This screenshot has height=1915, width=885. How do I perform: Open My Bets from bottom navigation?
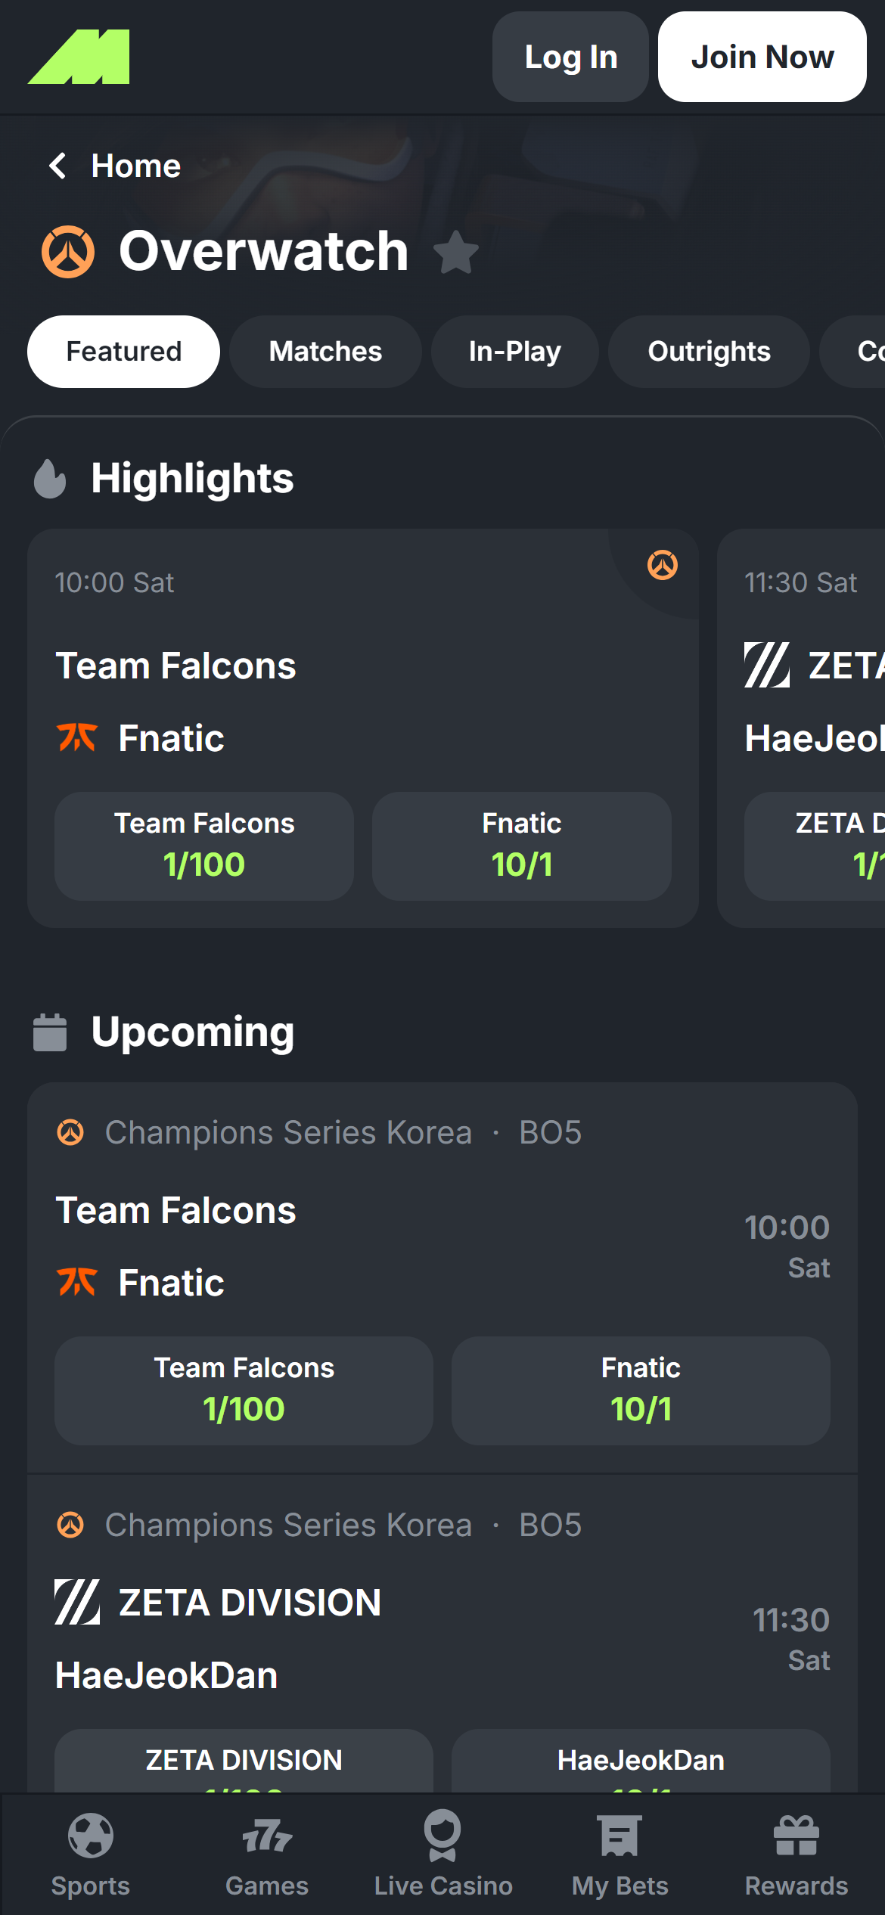pos(619,1854)
